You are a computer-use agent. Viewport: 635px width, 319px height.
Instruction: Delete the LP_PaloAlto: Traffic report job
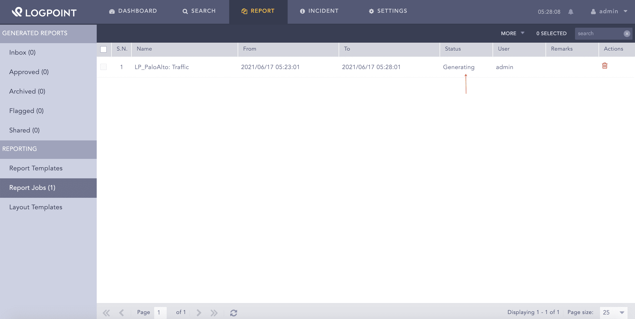point(605,66)
